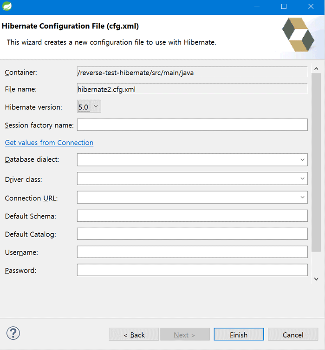
Task: Focus the Default Catalog field
Action: point(192,234)
